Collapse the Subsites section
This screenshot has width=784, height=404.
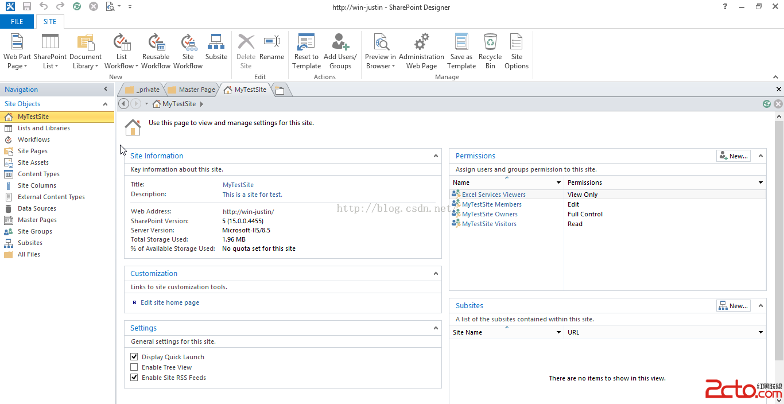760,306
